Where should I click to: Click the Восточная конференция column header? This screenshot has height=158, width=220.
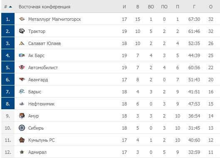[44, 7]
